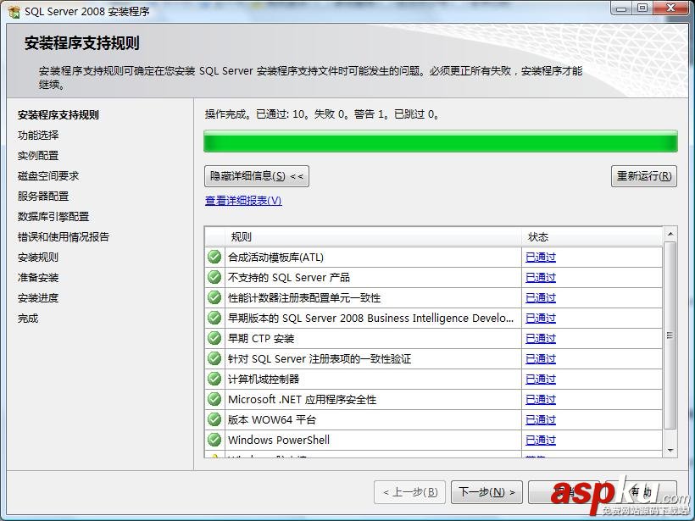
Task: Click rule text Windows PowerShell
Action: (279, 441)
